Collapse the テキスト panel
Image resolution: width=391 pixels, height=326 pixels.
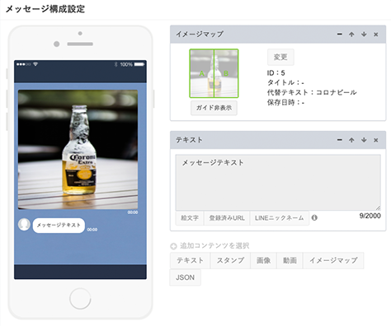[340, 140]
